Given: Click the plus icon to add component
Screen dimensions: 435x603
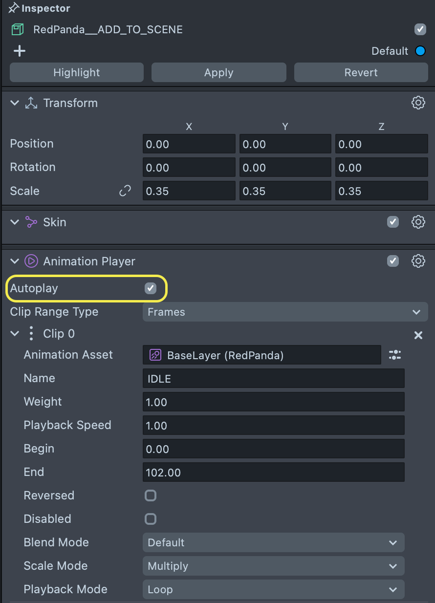Looking at the screenshot, I should pos(19,51).
